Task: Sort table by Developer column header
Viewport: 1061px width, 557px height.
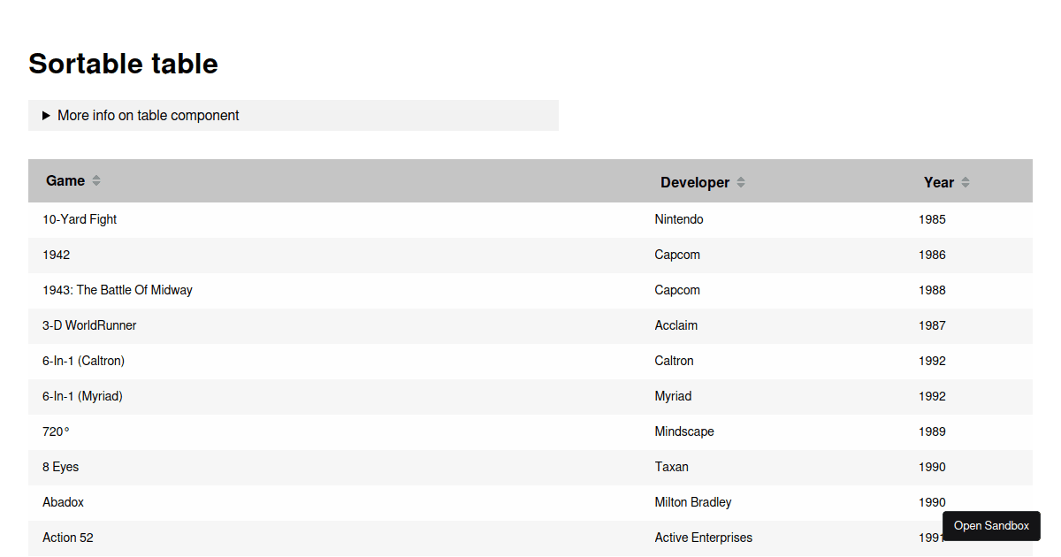Action: point(703,182)
